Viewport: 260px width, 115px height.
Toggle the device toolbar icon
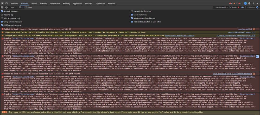point(7,3)
